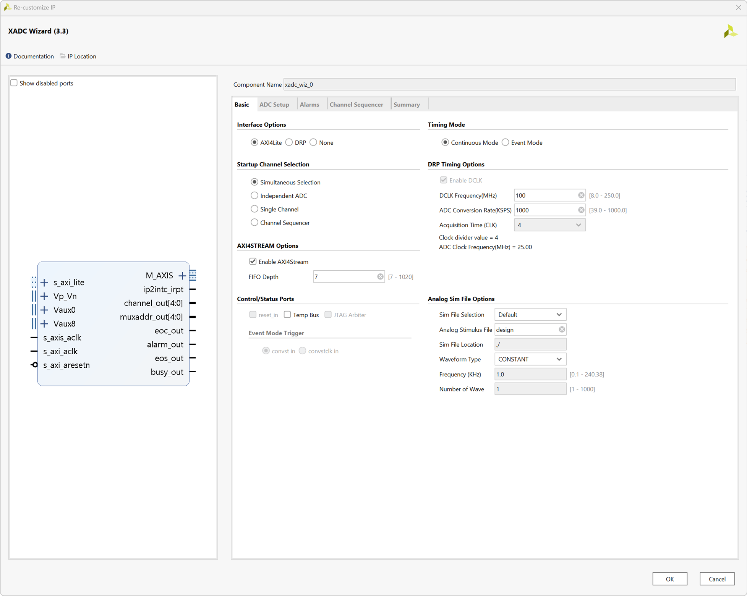Click the eoc_out port label
The width and height of the screenshot is (747, 596).
169,331
